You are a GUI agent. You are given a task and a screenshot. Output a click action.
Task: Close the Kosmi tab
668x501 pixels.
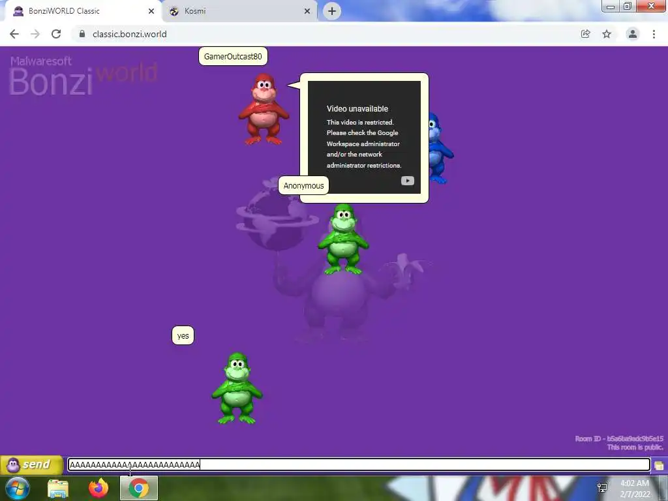[x=307, y=12]
